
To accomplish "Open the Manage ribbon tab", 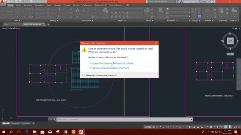I will 57,5.
